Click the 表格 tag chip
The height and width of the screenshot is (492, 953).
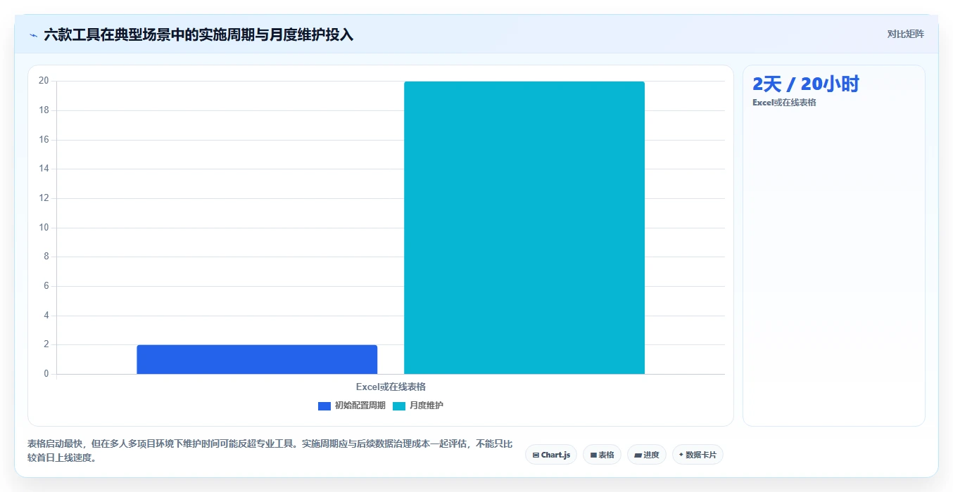(602, 455)
